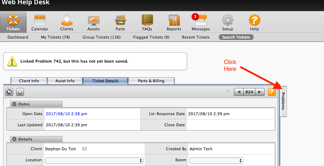Switch to the Client Info tab
Viewport: 324px width, 166px height.
click(x=29, y=81)
